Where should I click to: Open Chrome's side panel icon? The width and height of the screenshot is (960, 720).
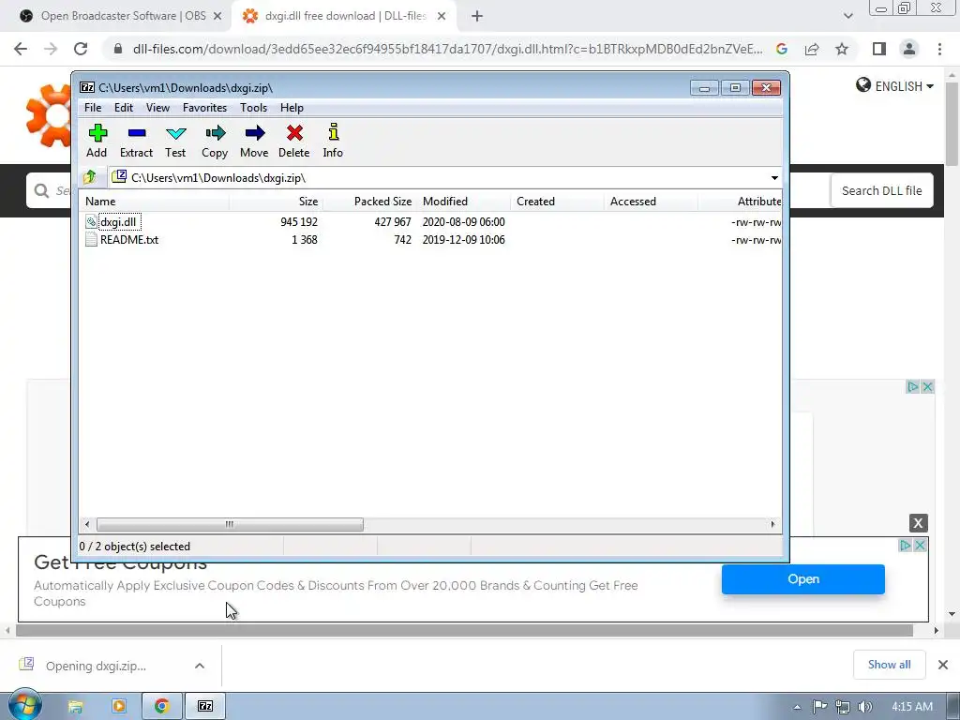879,49
